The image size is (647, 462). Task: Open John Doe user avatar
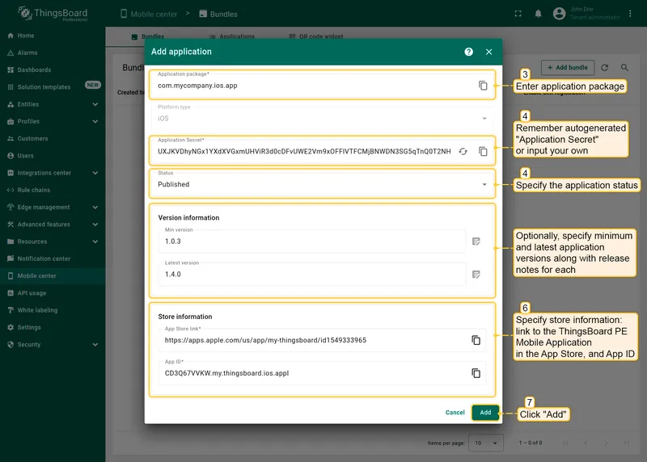pos(559,14)
